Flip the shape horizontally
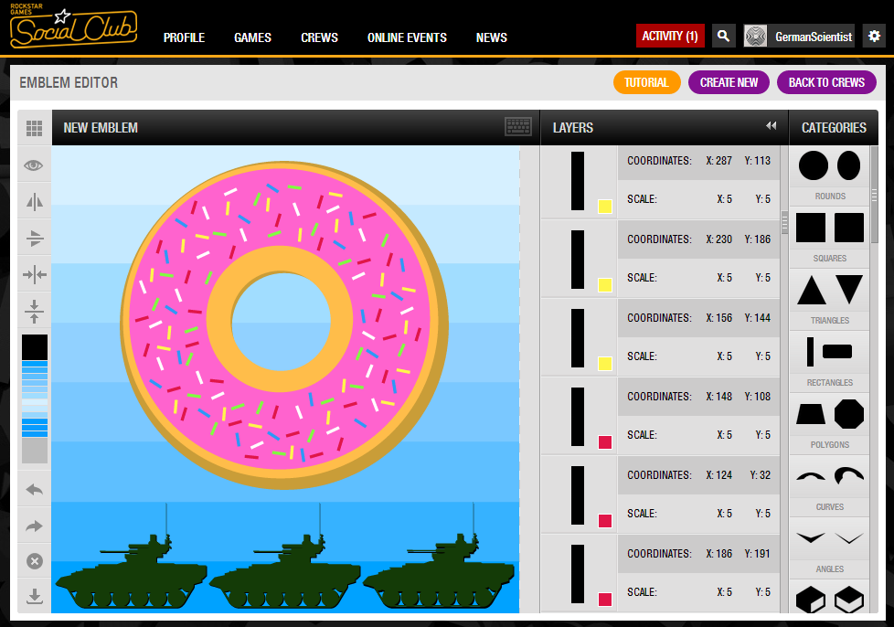Image resolution: width=894 pixels, height=627 pixels. [x=35, y=202]
